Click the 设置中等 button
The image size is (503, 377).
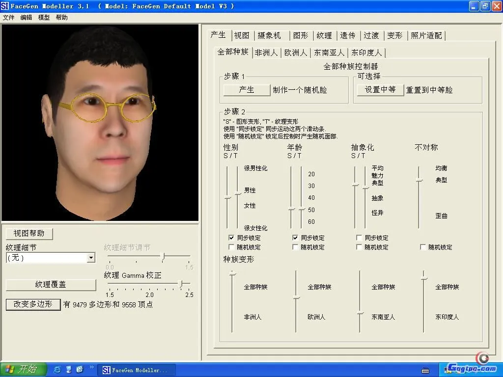click(x=380, y=90)
